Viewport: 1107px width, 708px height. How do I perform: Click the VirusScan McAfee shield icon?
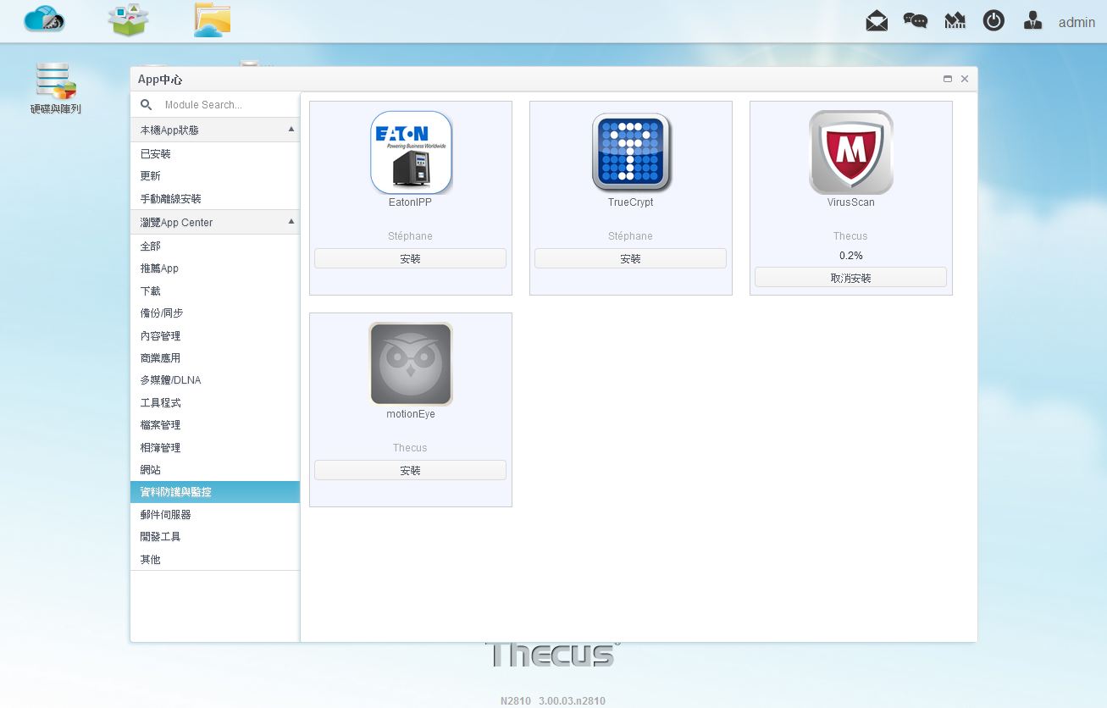pos(851,152)
